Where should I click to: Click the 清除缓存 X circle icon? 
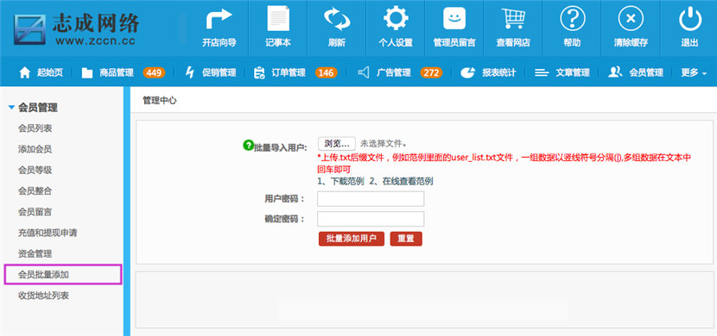tap(631, 19)
